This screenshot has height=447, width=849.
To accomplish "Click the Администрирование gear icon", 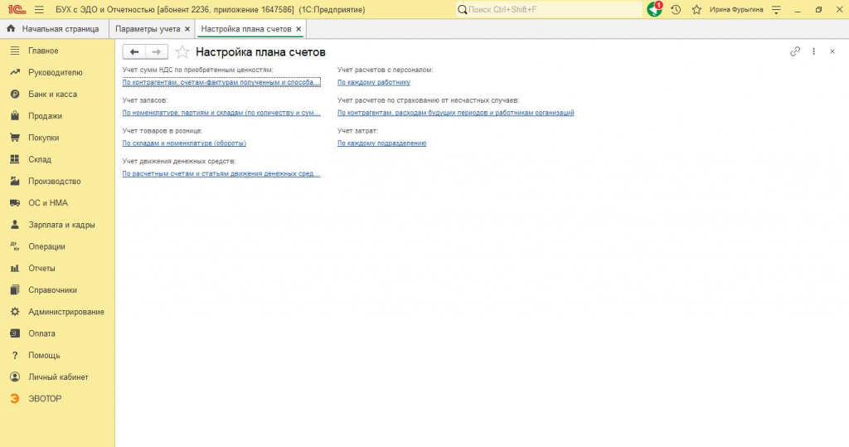I will tap(15, 312).
